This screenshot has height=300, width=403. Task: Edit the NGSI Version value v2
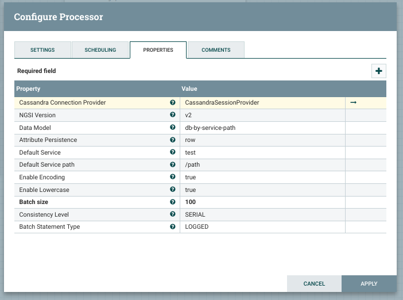[x=262, y=116]
